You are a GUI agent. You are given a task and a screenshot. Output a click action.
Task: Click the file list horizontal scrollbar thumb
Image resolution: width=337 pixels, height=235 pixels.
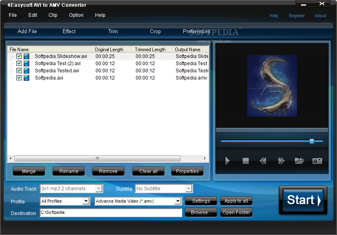click(x=97, y=159)
